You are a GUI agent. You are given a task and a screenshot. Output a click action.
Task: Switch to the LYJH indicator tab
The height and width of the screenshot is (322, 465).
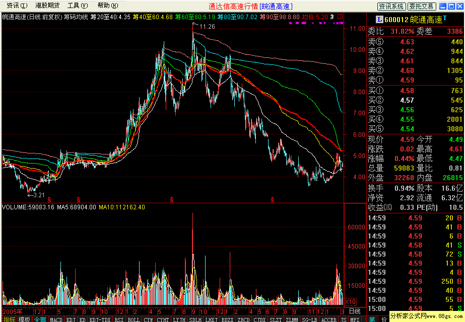pyautogui.click(x=179, y=319)
